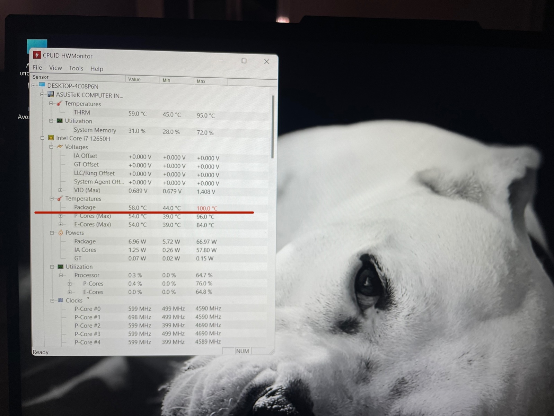Minimize the HWMonitor window
The height and width of the screenshot is (416, 554).
[222, 60]
